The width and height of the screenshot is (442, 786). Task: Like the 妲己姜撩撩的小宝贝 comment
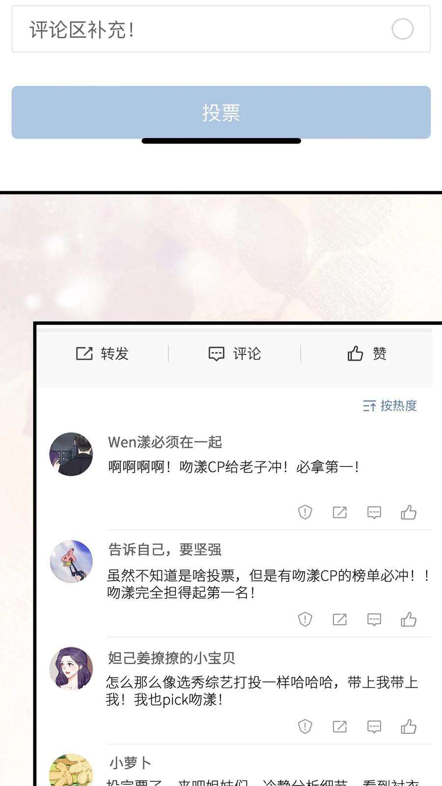(x=409, y=727)
